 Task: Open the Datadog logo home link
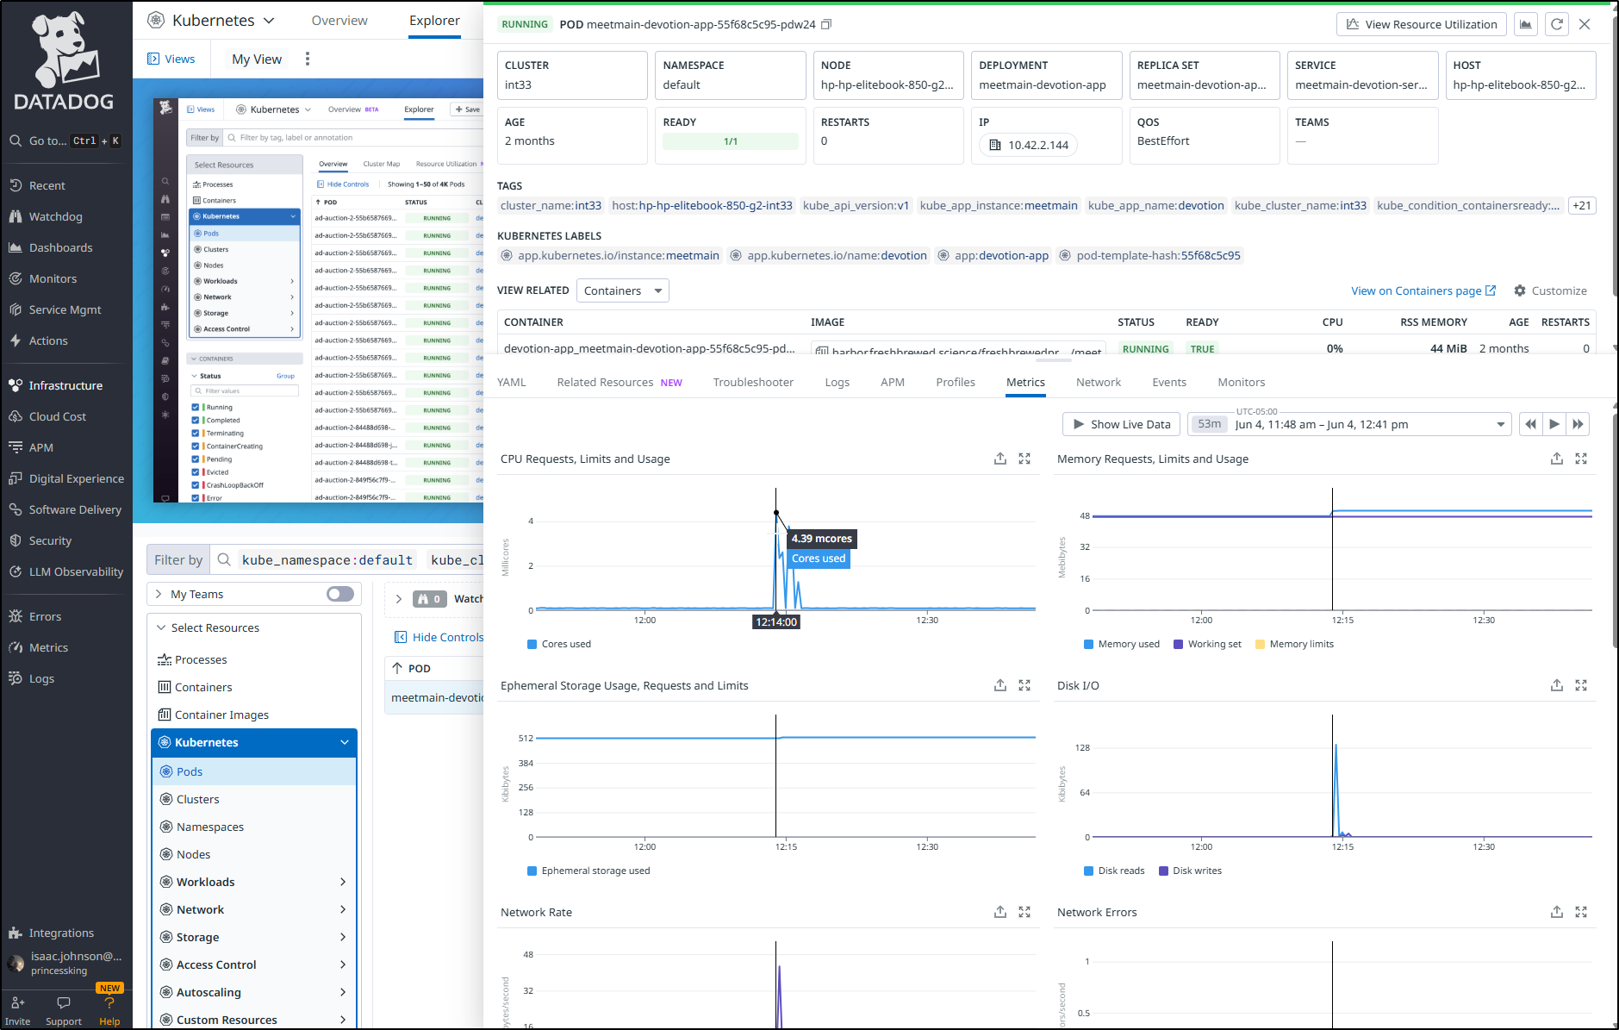coord(65,62)
